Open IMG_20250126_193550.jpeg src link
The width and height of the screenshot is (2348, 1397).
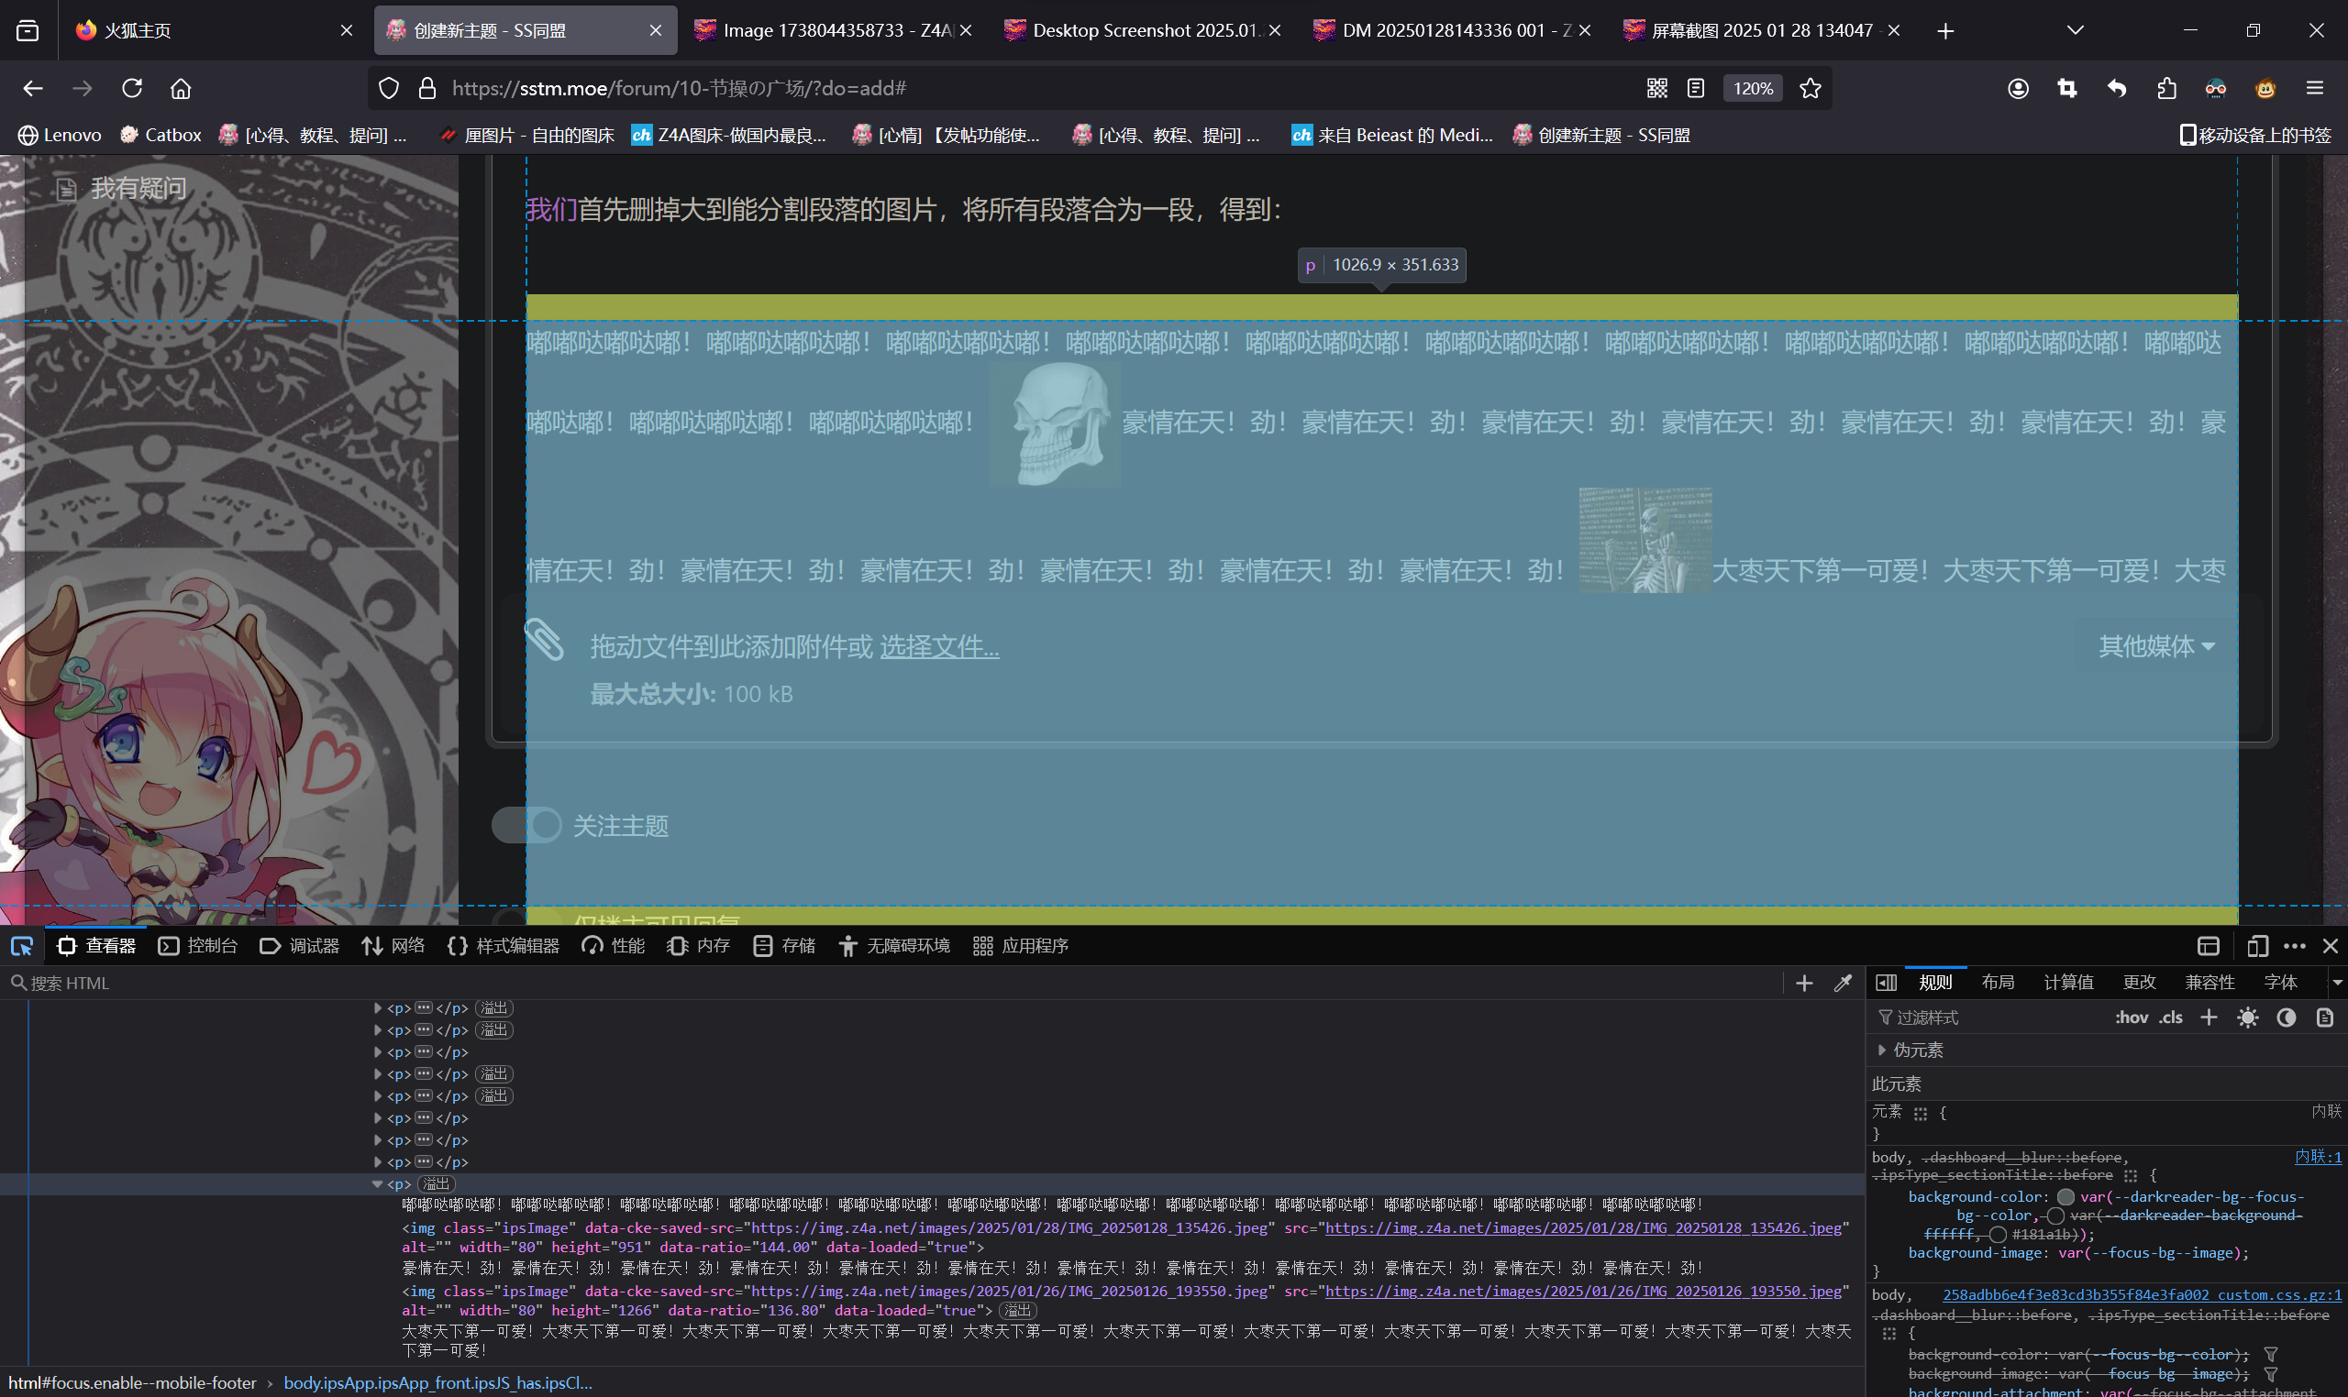1582,1291
